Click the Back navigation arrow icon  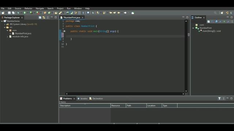[x=118, y=13]
